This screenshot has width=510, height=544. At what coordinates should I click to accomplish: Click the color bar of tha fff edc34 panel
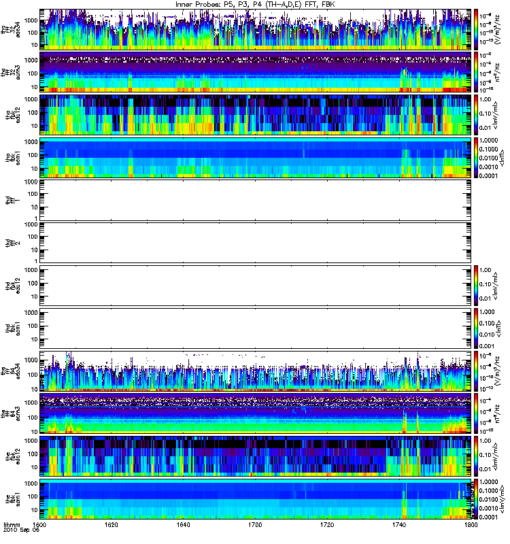476,29
